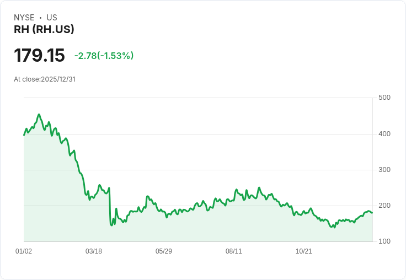Click the RH (RH.US) stock title
The height and width of the screenshot is (280, 406).
tap(44, 29)
